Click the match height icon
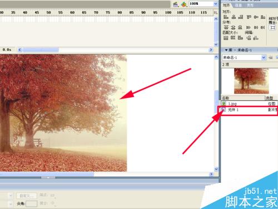278x209 pixels. 233,38
